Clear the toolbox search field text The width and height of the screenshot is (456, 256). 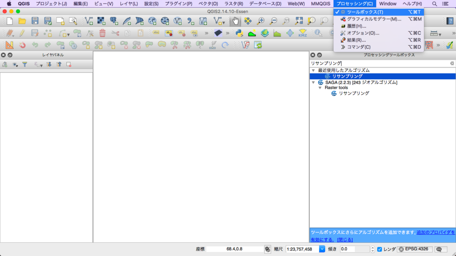[x=452, y=63]
